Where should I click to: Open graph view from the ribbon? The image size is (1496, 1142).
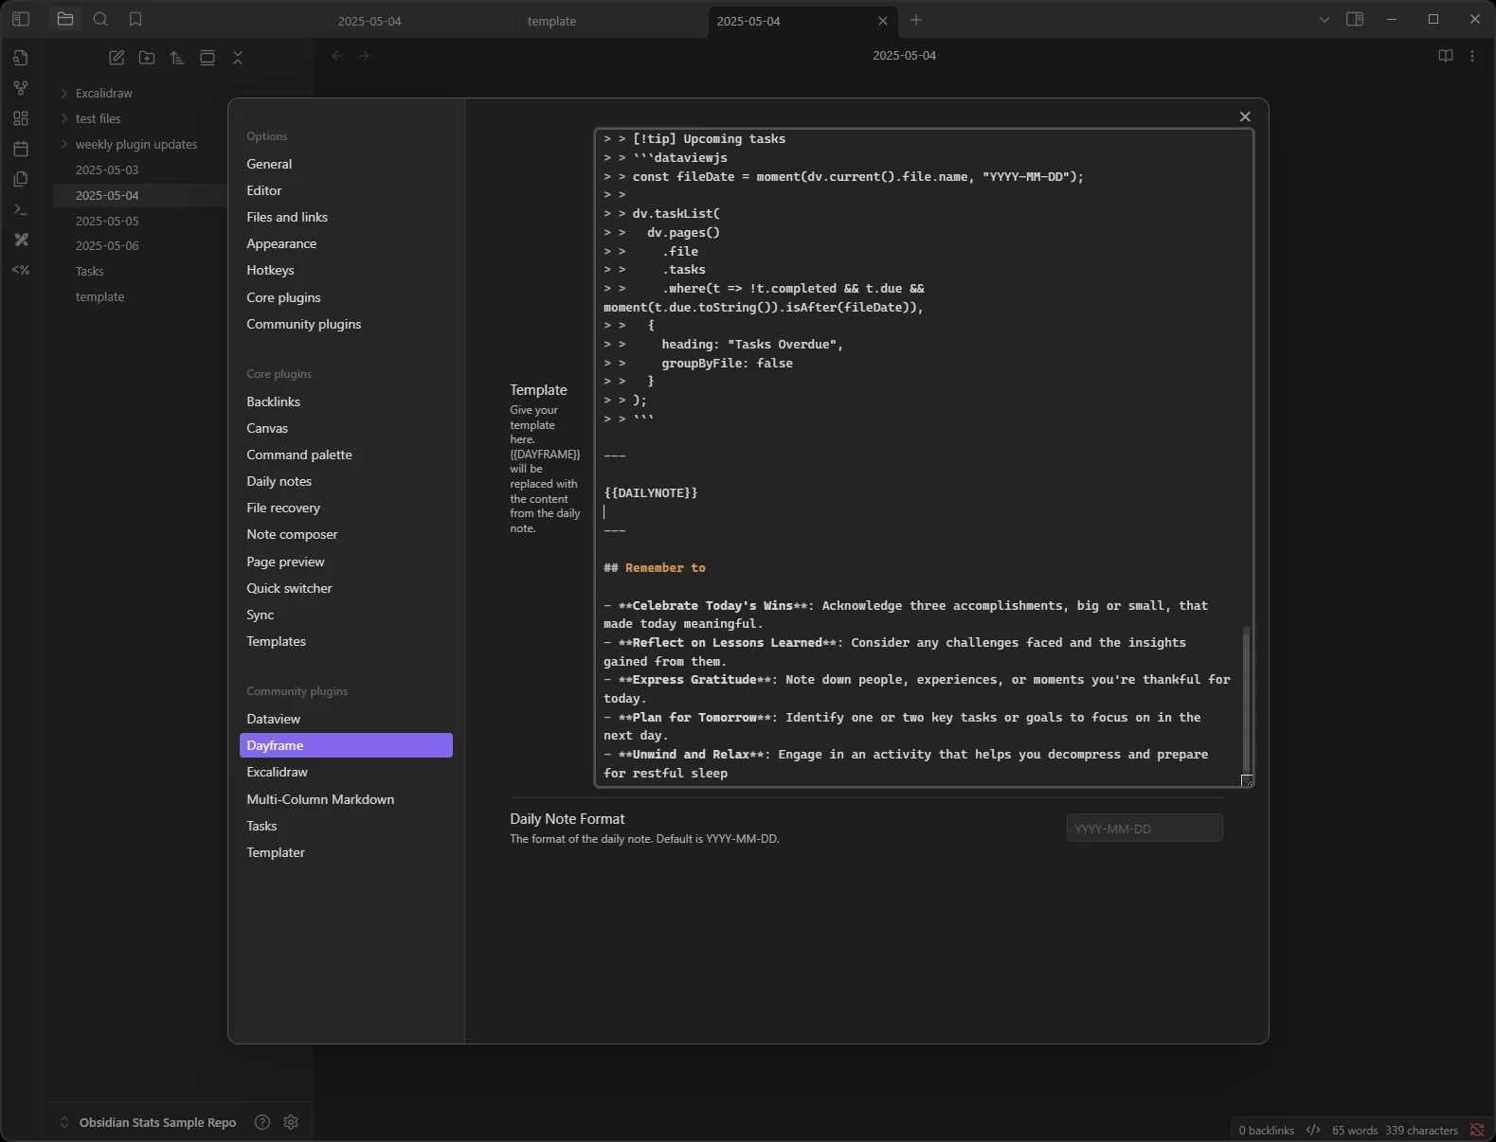pos(21,88)
